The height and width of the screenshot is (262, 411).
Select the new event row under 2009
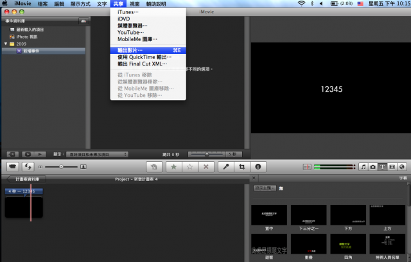point(44,51)
